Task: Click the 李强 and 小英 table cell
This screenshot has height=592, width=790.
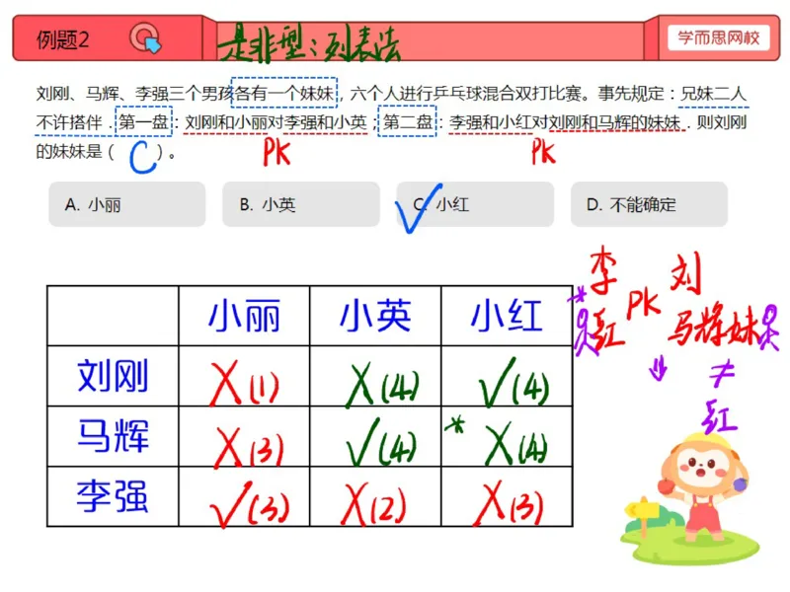Action: (x=375, y=497)
